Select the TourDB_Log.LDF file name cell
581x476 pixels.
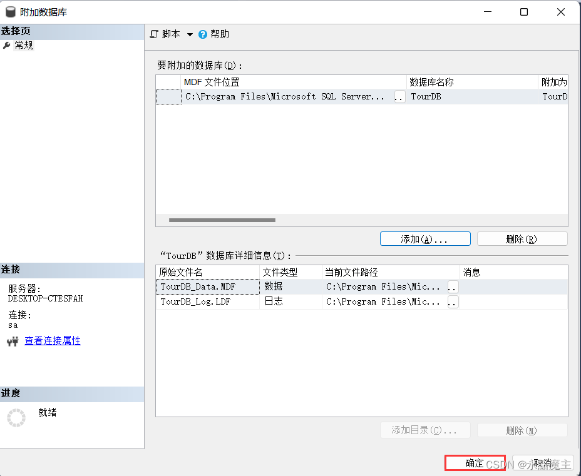208,301
